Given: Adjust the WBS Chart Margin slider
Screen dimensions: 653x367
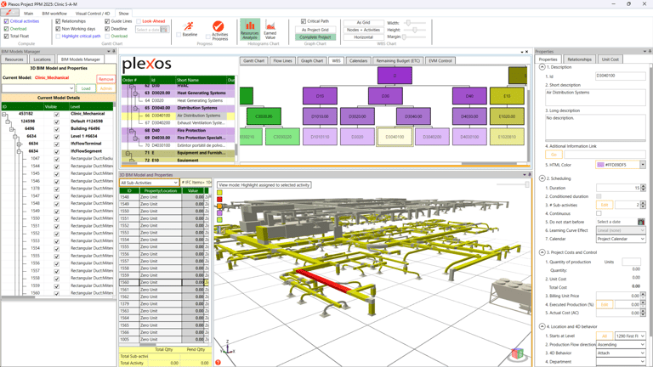Looking at the screenshot, I should (x=414, y=37).
